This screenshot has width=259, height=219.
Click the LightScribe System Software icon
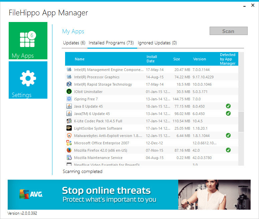69,128
